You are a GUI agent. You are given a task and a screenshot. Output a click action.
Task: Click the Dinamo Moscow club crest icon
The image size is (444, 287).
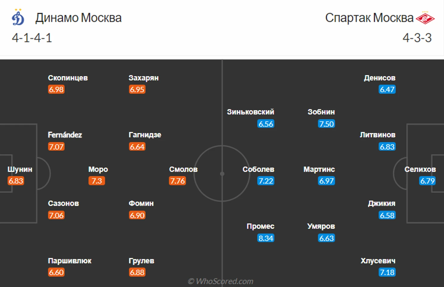18,17
